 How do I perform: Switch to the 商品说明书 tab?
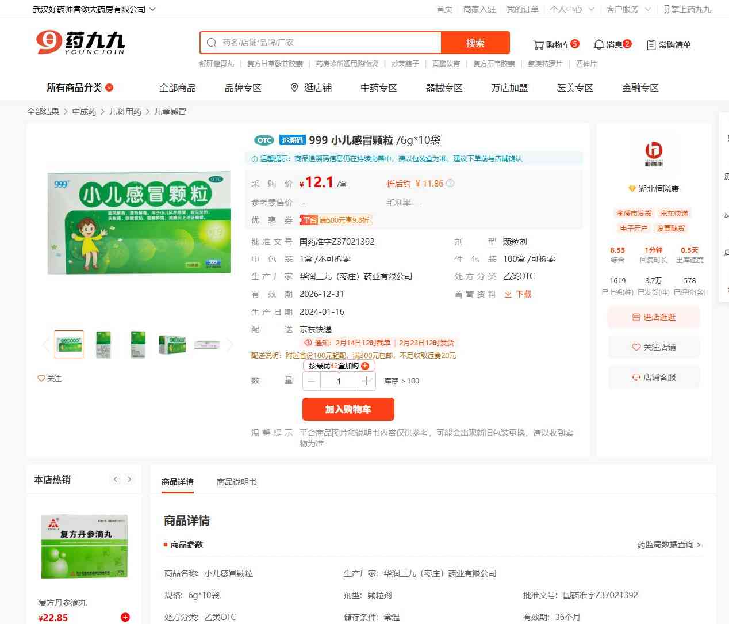(x=237, y=482)
